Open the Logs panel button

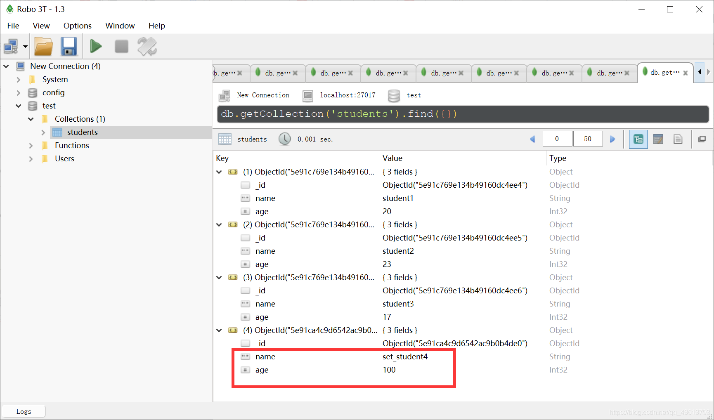coord(24,411)
